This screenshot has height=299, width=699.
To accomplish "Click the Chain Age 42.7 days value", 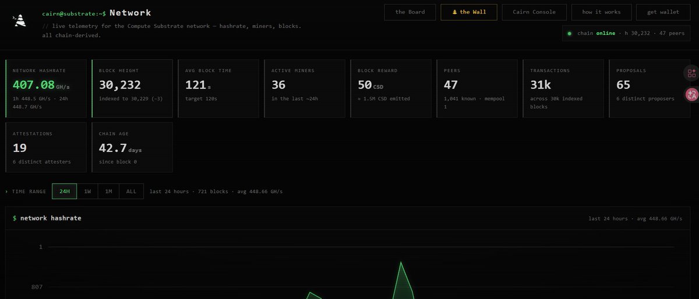I will (121, 148).
